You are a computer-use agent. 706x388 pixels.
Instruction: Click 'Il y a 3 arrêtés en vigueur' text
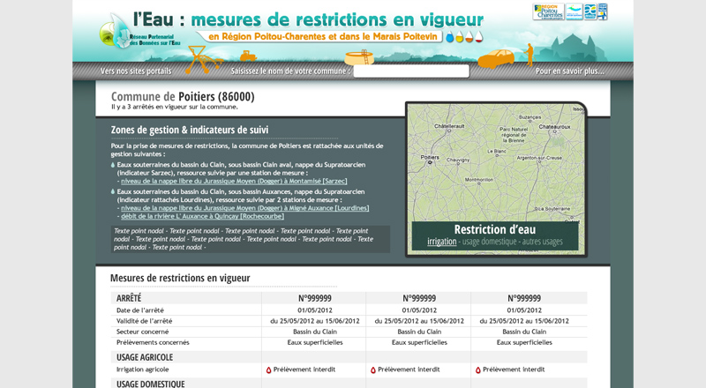pos(175,107)
